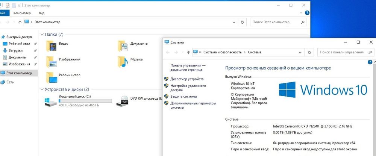Open quick access toolbar customize arrow
The image size is (376, 156).
(x=19, y=6)
